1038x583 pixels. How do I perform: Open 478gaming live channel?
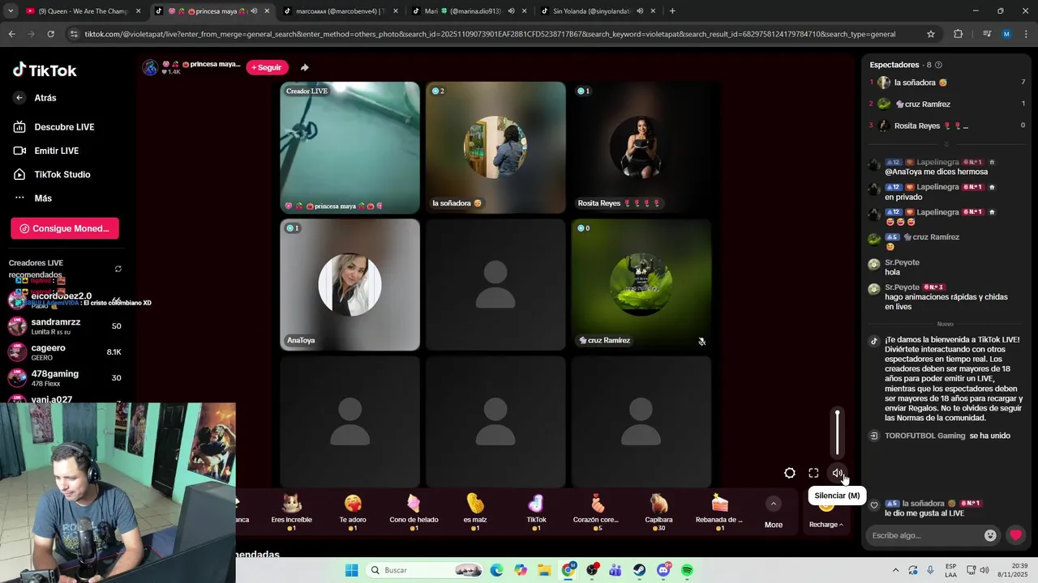coord(65,377)
